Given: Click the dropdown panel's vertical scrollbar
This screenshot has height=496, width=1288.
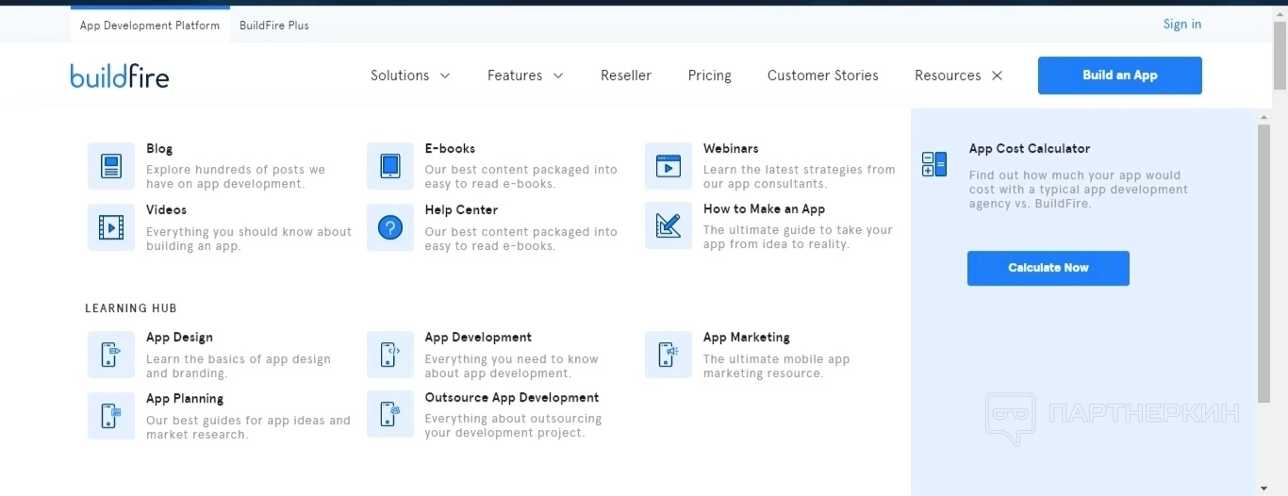Looking at the screenshot, I should [1263, 264].
